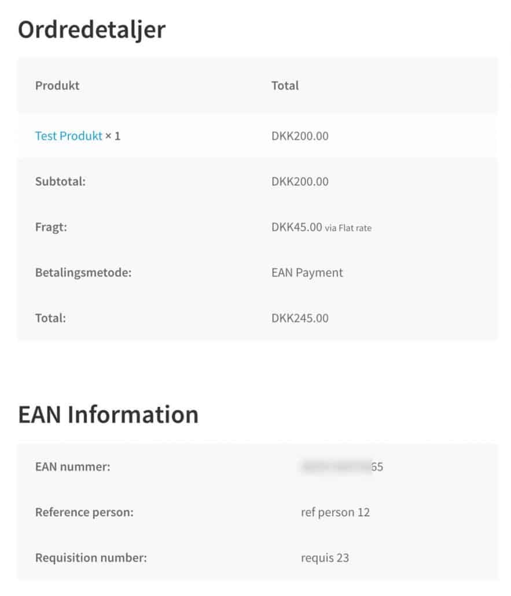Select the subtotal amount DKK200.00
Viewport: 511px width, 596px height.
300,181
